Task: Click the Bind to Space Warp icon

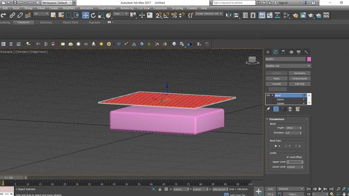Action: coord(28,15)
